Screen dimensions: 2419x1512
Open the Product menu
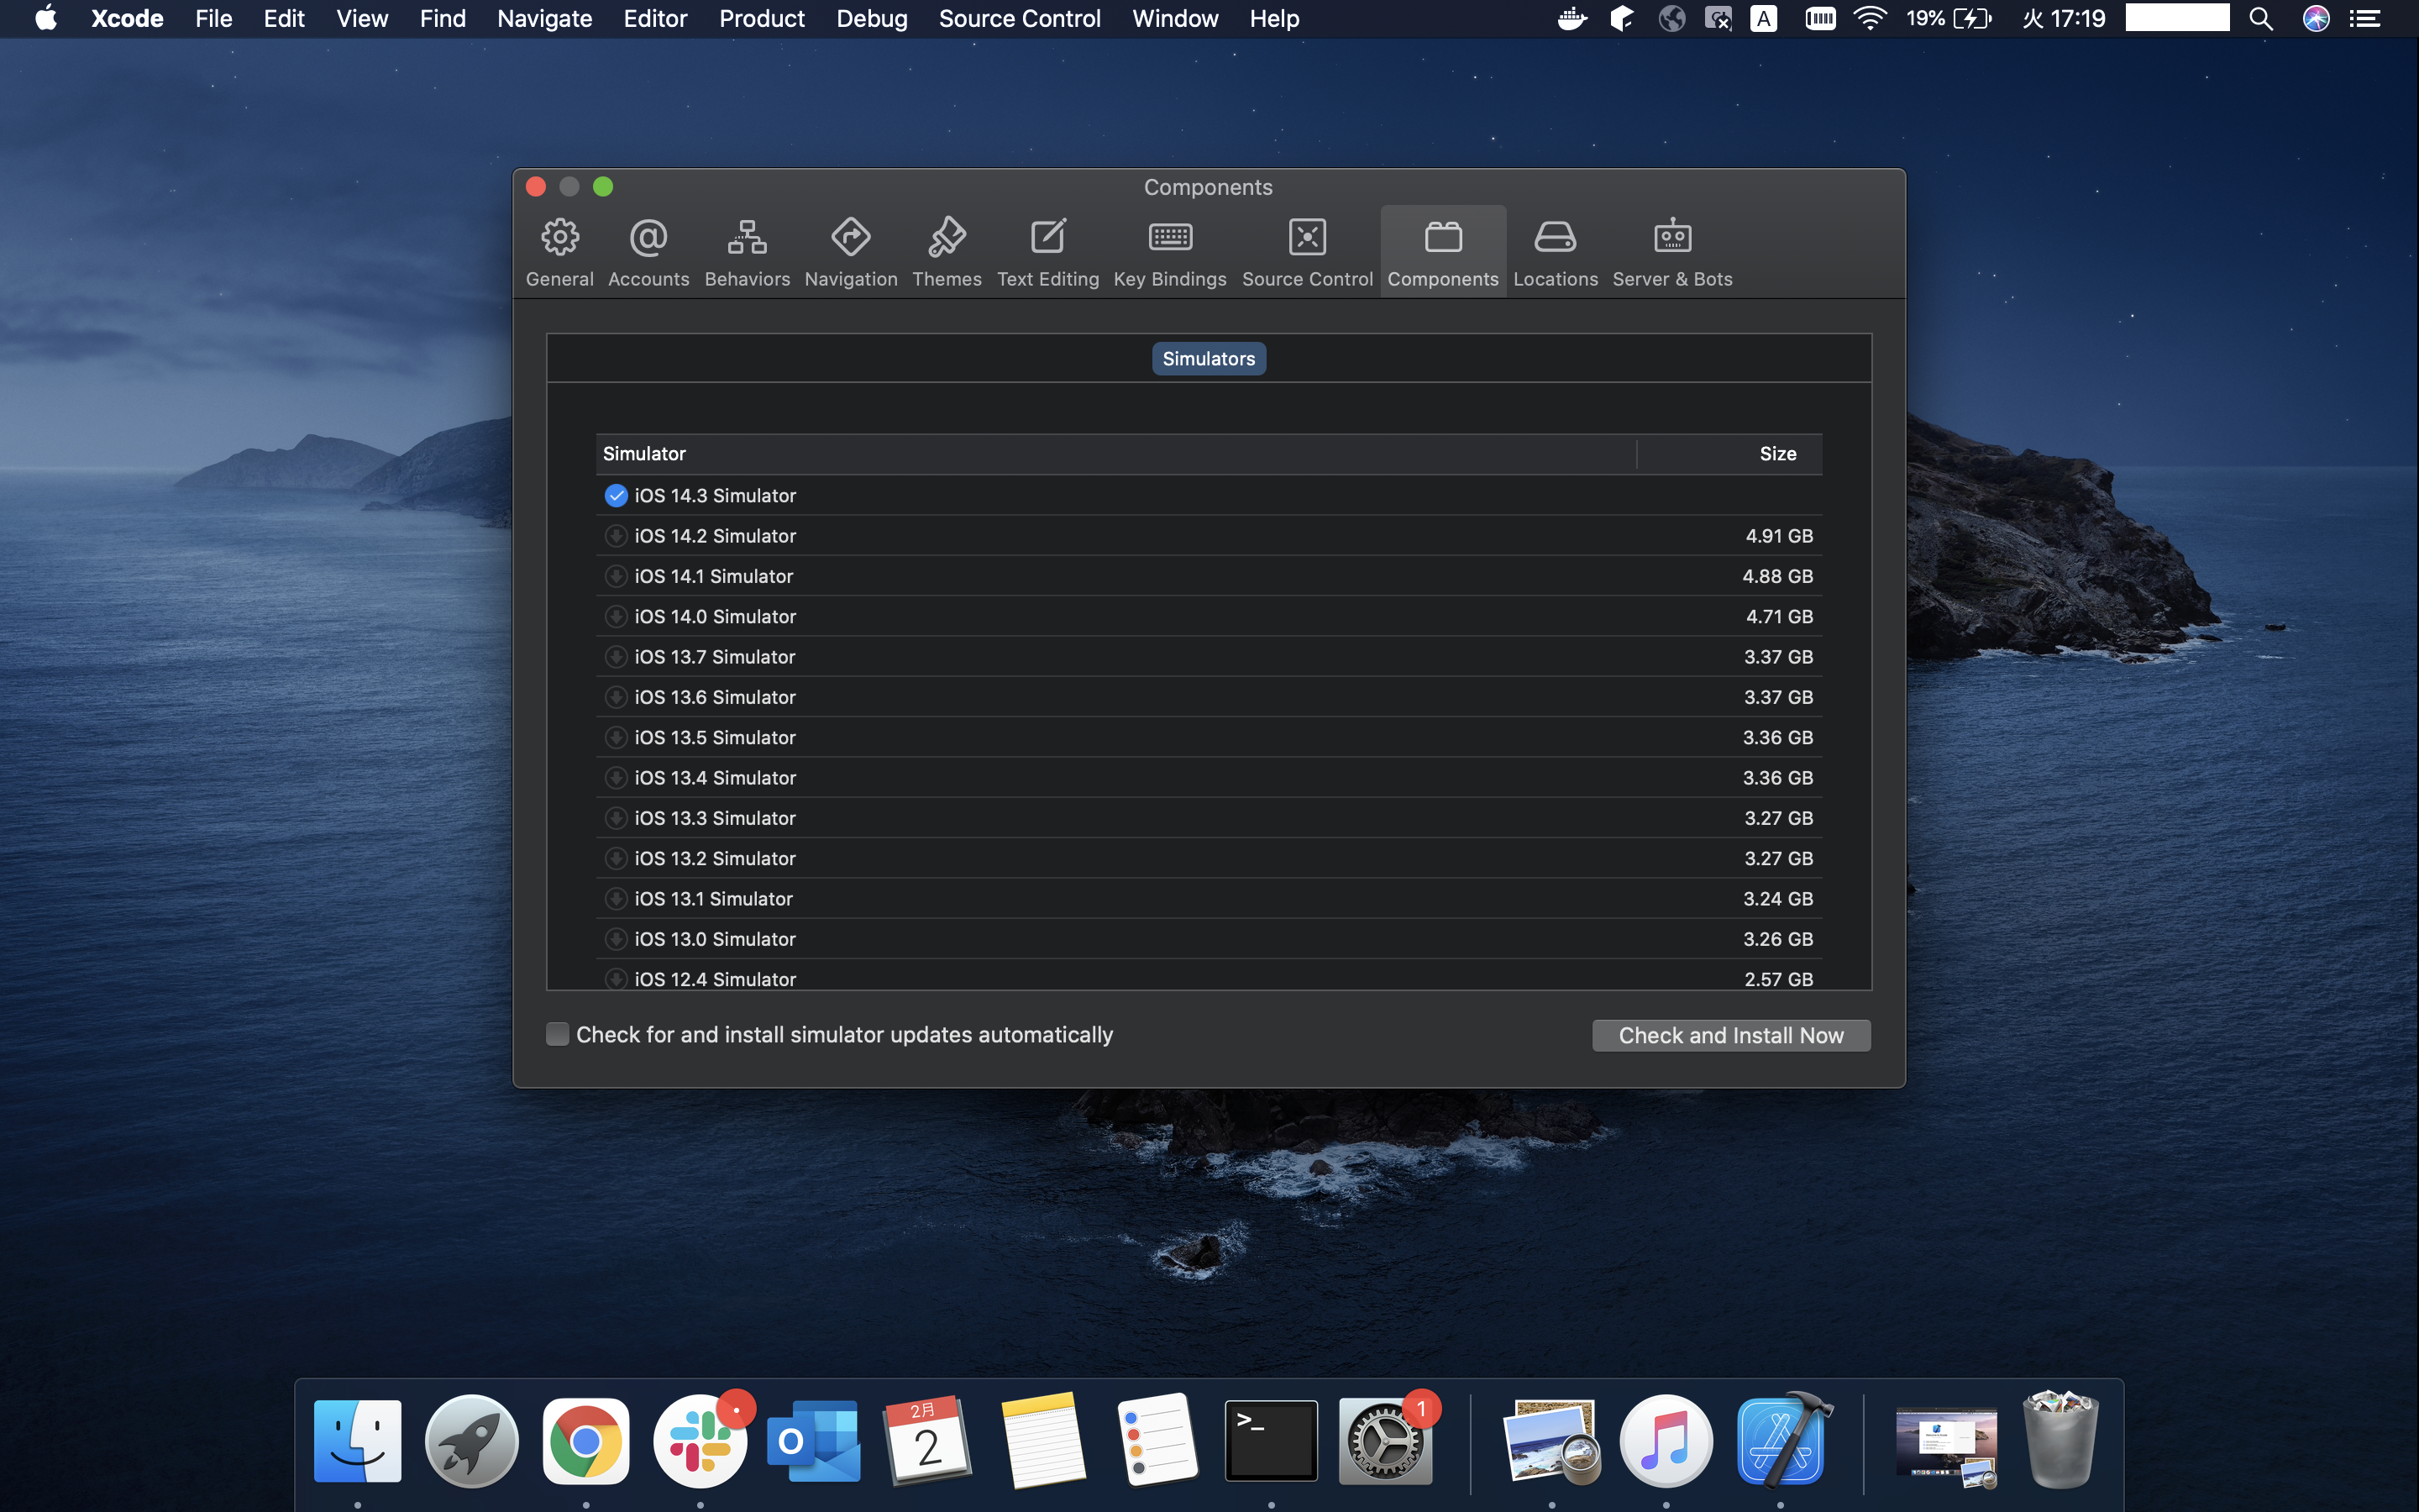click(762, 18)
